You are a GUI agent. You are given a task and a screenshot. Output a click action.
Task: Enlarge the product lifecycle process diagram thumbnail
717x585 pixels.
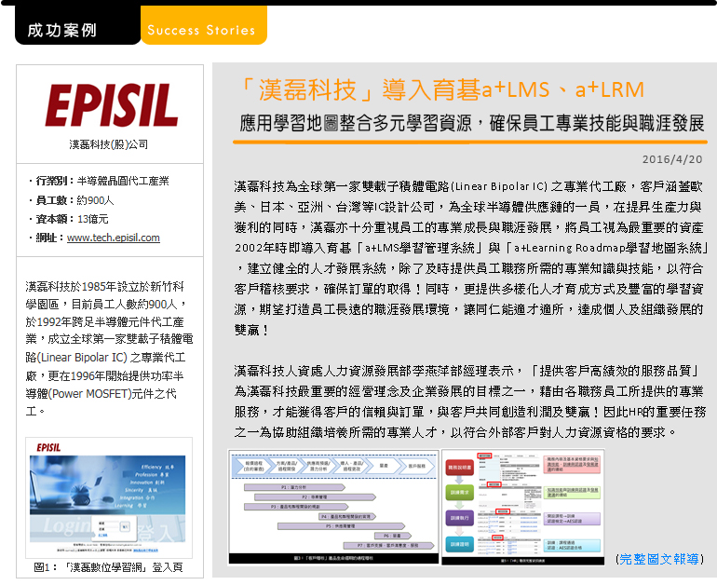(x=333, y=507)
